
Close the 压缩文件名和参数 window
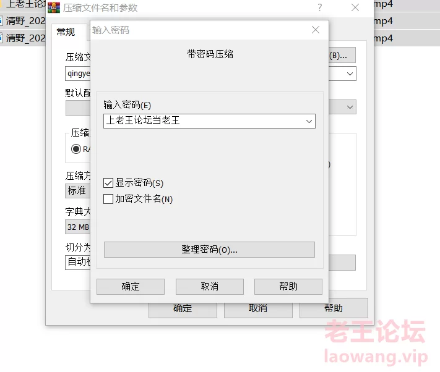[x=355, y=7]
